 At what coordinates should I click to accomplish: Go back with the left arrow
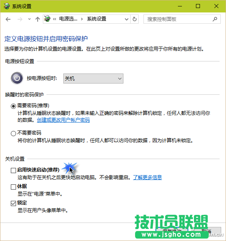click(x=8, y=19)
